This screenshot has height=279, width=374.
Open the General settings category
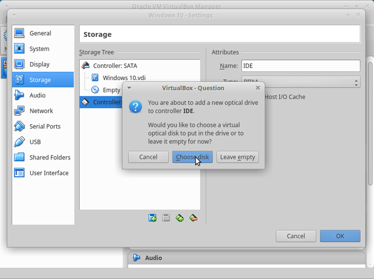tap(43, 33)
